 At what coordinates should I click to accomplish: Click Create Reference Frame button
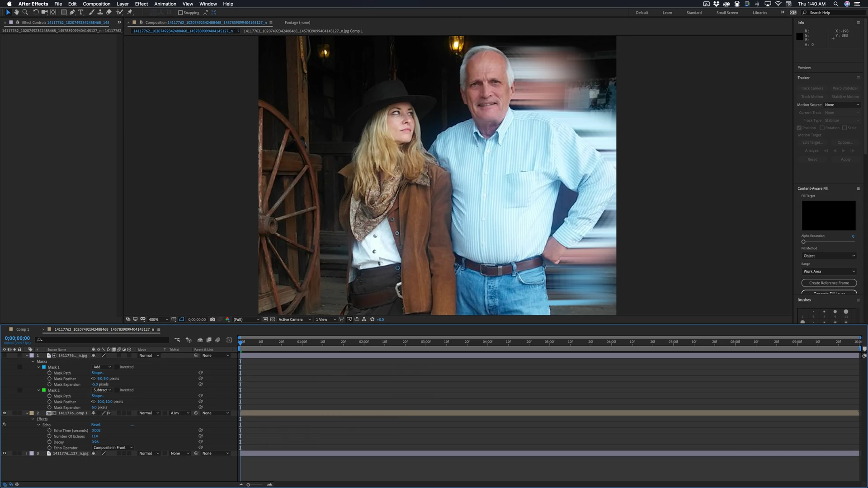[x=829, y=283]
